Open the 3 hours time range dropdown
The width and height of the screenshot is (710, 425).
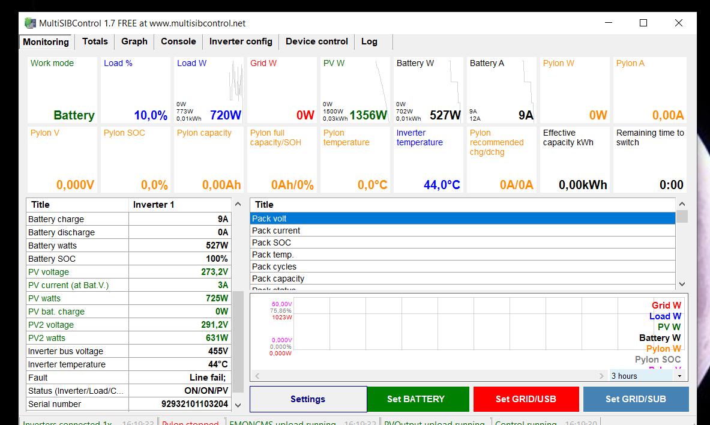(x=648, y=376)
